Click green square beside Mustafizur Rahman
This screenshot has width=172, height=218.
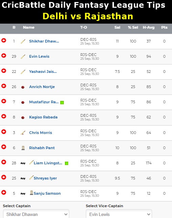[62, 103]
